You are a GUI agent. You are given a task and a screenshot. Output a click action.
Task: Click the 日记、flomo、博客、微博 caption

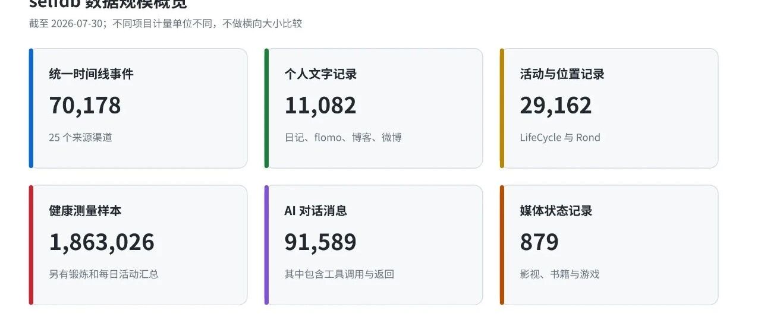pos(343,137)
